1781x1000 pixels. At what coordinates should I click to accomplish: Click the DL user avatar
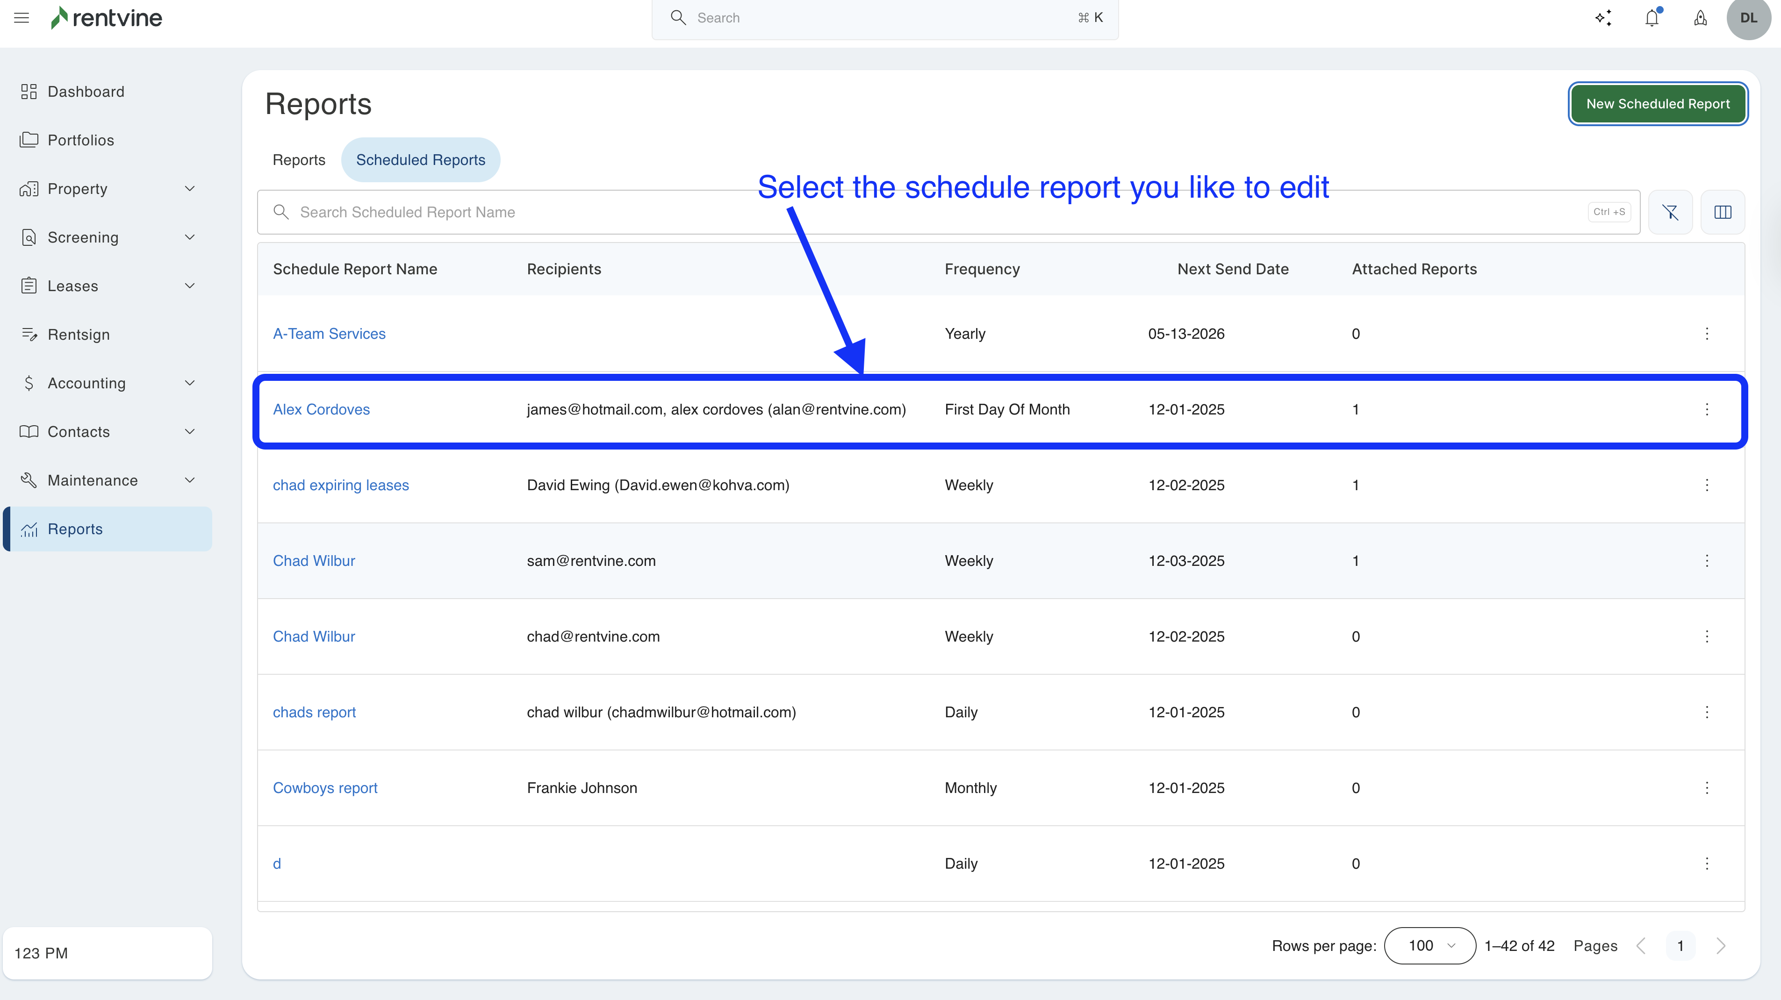[1748, 18]
